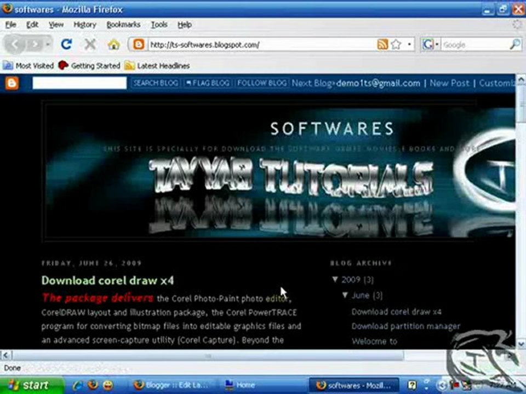526x394 pixels.
Task: Open the June archive link
Action: point(361,296)
